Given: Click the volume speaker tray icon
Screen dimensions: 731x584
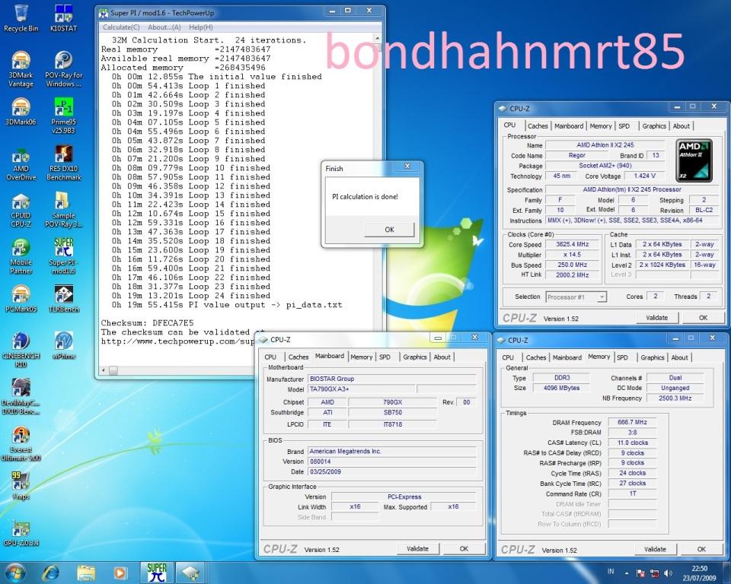Looking at the screenshot, I should point(668,573).
